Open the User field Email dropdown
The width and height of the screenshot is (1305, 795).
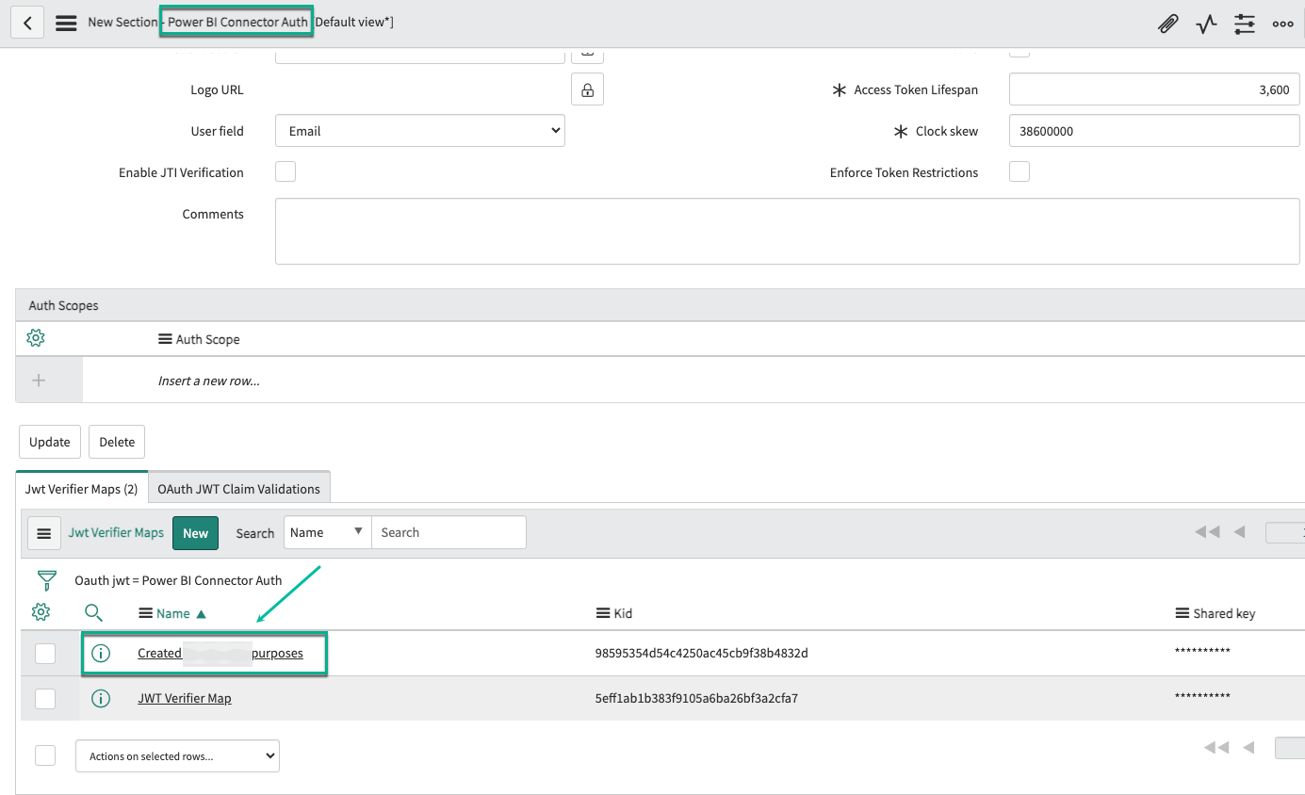[x=419, y=131]
